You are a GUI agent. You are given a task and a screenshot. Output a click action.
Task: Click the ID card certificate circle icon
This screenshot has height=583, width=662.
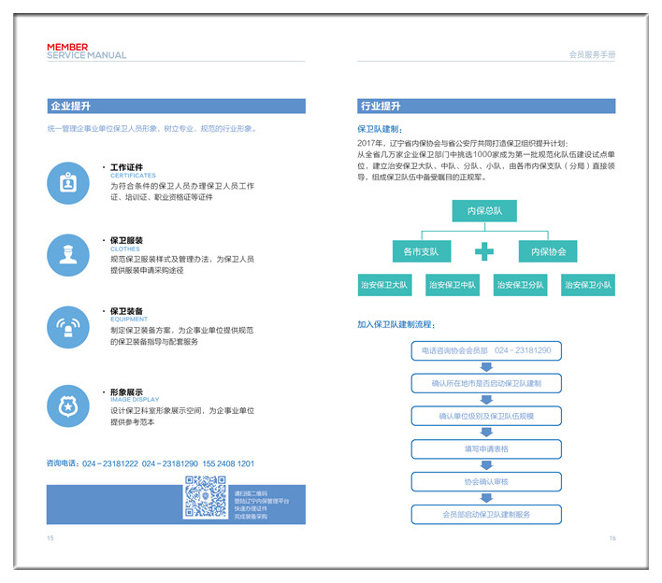coord(68,183)
